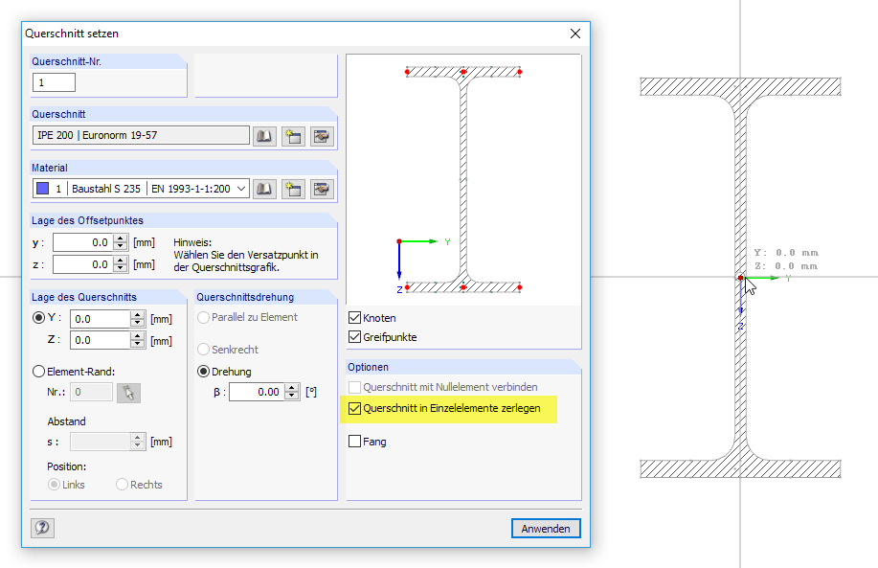Click the Lage des Querschnitts Z spinner
Image resolution: width=878 pixels, height=568 pixels.
(138, 340)
